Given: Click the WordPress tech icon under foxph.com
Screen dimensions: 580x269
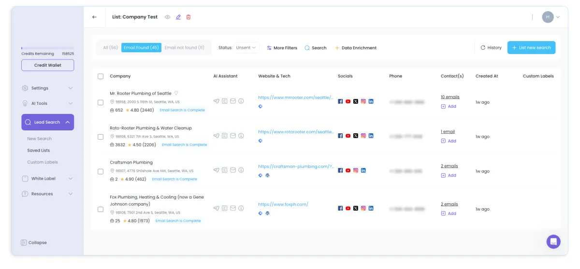Looking at the screenshot, I should 267,213.
